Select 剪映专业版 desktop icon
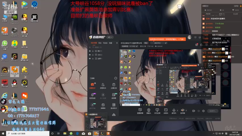 coord(34,18)
